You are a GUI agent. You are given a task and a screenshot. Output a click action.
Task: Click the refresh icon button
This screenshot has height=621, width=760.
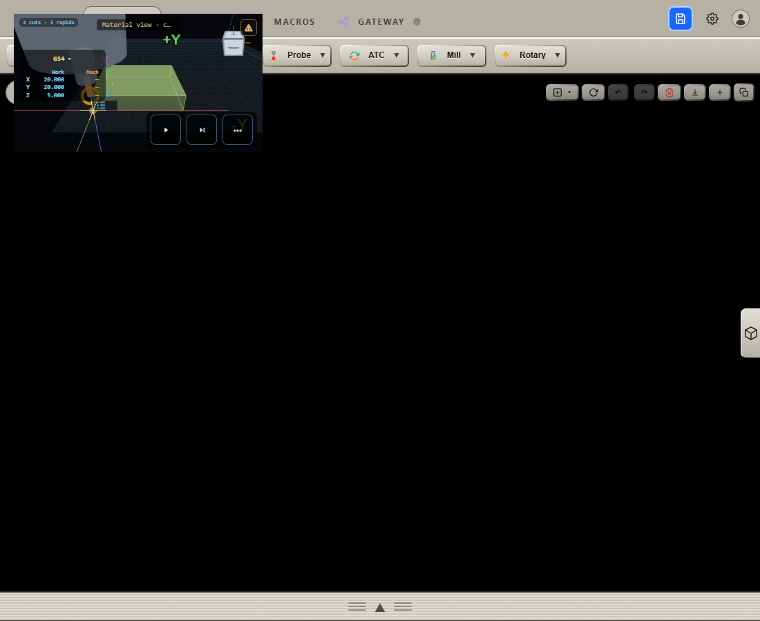point(593,92)
